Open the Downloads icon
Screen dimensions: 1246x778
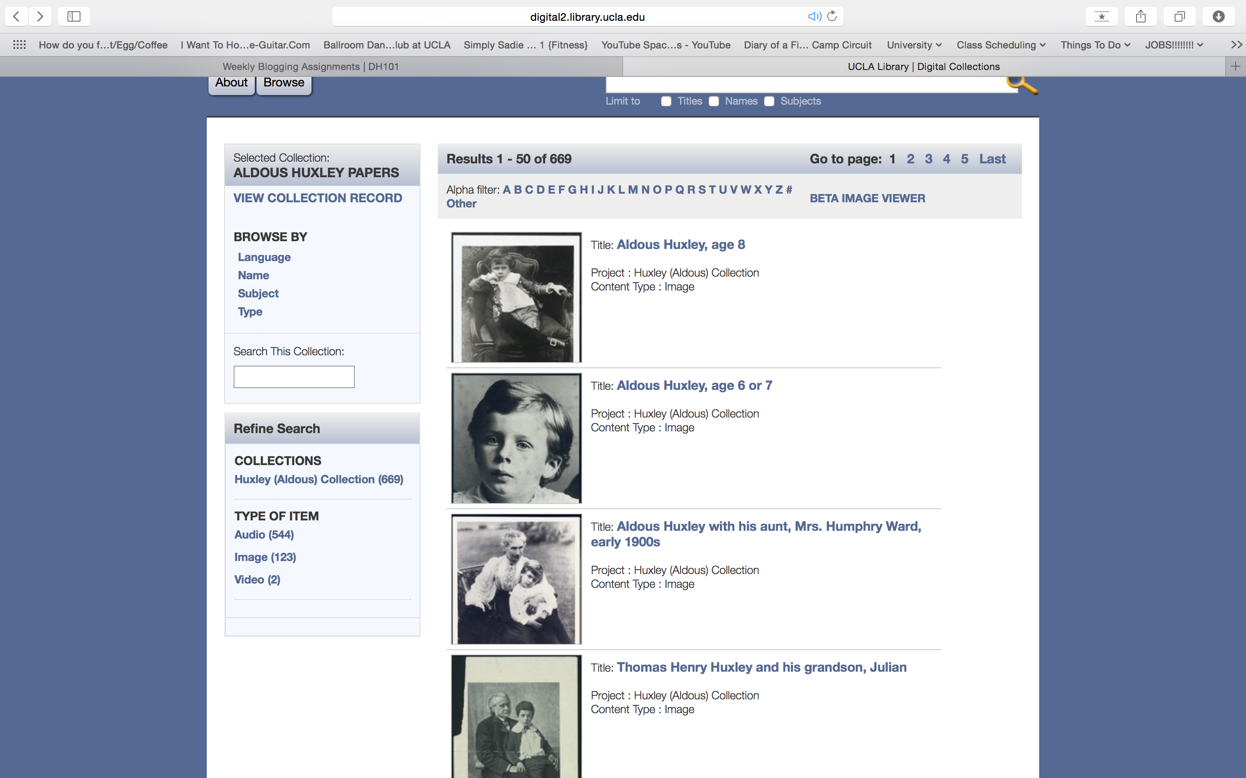tap(1218, 16)
